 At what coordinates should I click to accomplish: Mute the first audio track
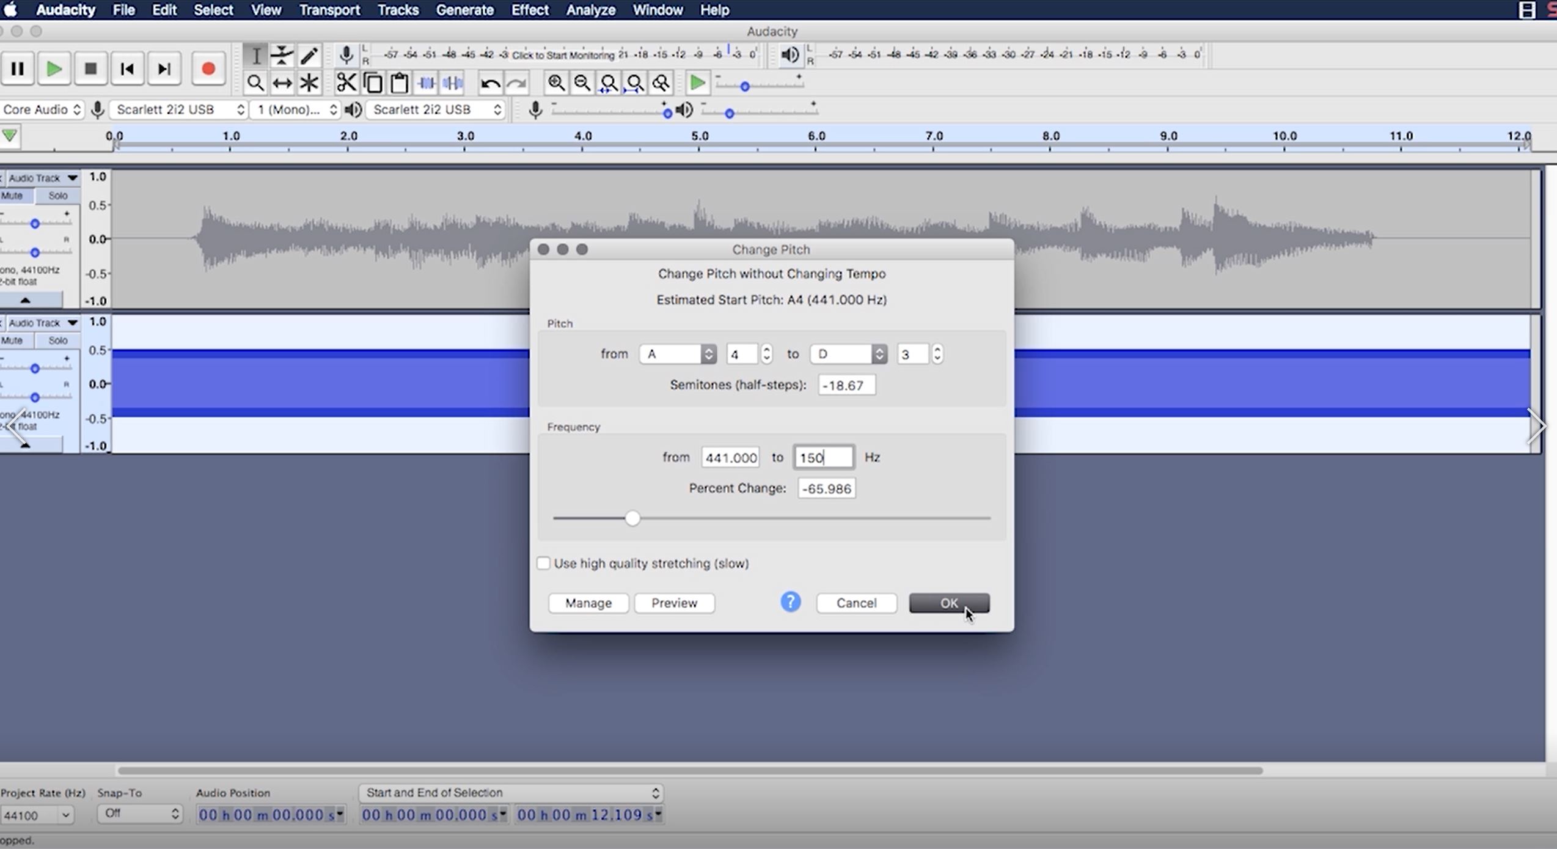(12, 196)
